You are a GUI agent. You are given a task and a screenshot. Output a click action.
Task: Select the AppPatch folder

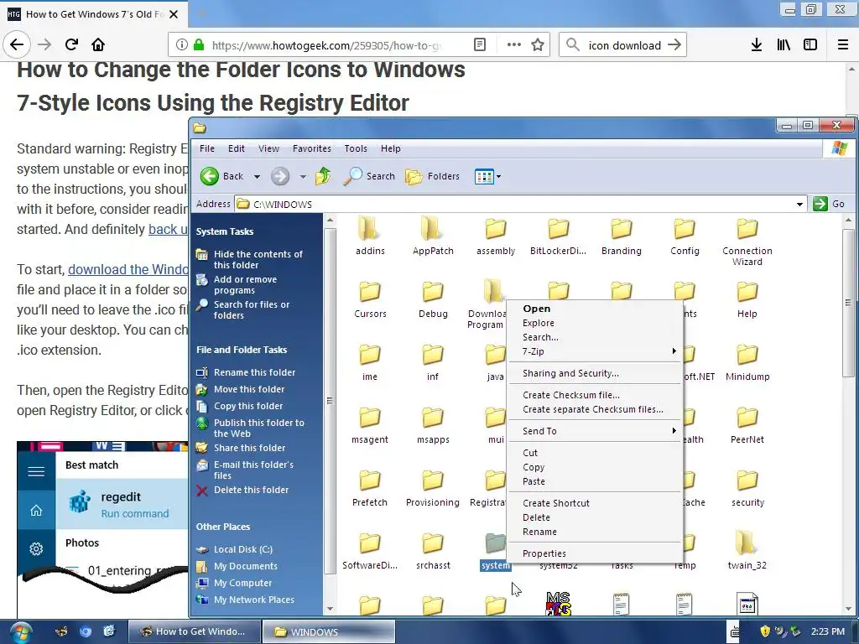433,236
